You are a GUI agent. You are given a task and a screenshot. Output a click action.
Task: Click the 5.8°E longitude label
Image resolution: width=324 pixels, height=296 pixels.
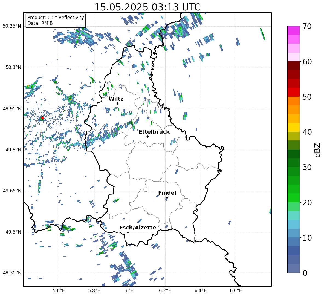coord(94,291)
